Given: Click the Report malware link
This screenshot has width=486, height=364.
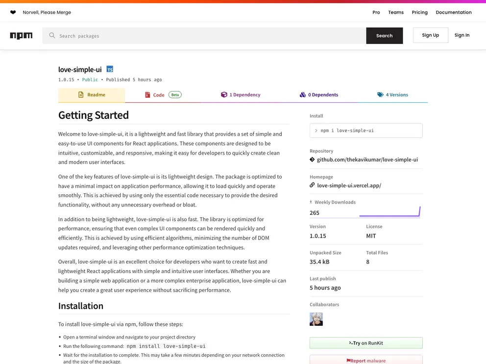Looking at the screenshot, I should 366,360.
